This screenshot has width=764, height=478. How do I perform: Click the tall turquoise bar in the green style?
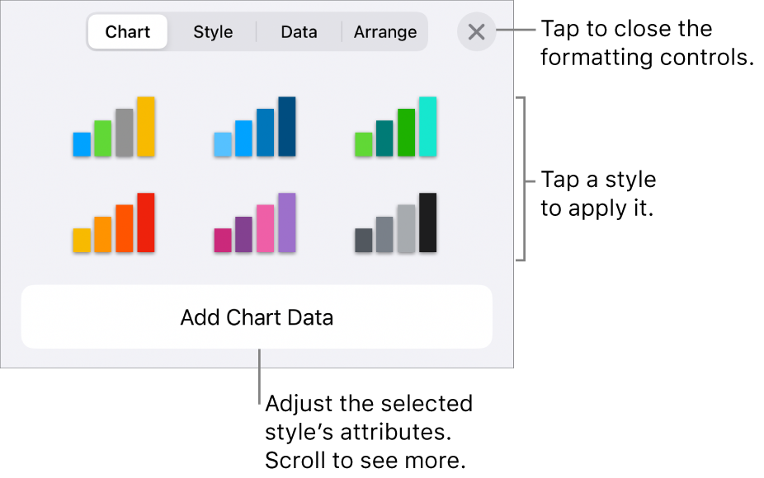[x=427, y=126]
